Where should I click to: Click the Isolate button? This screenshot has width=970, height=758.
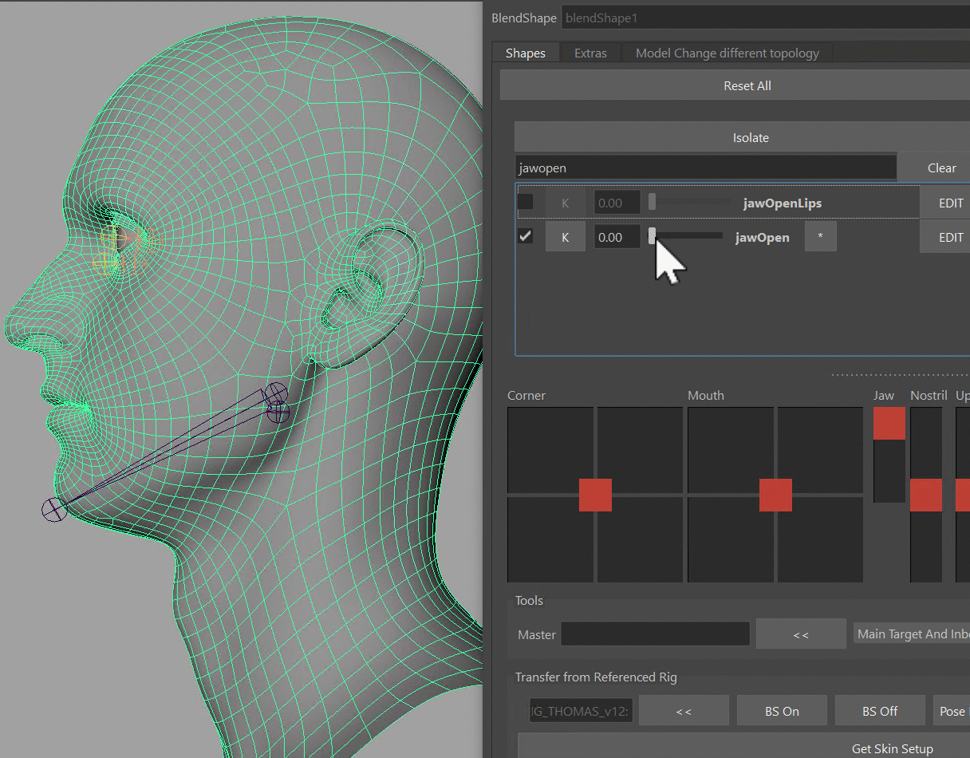(x=750, y=137)
